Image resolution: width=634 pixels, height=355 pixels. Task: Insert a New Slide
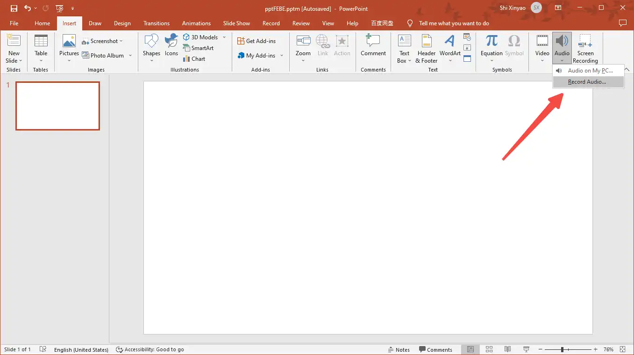click(14, 49)
